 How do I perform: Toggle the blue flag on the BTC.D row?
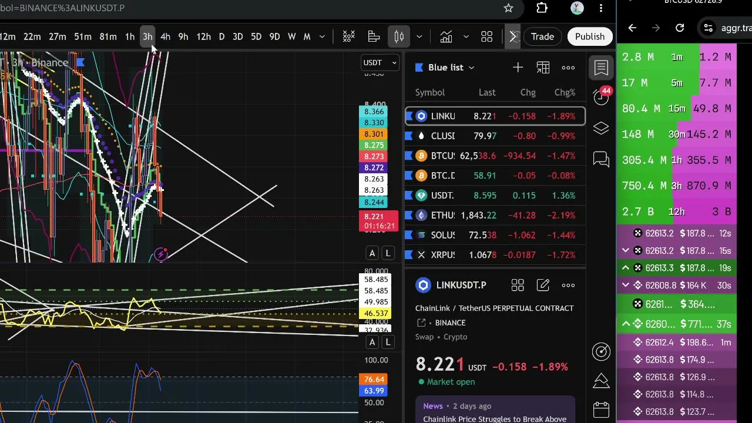tap(409, 176)
